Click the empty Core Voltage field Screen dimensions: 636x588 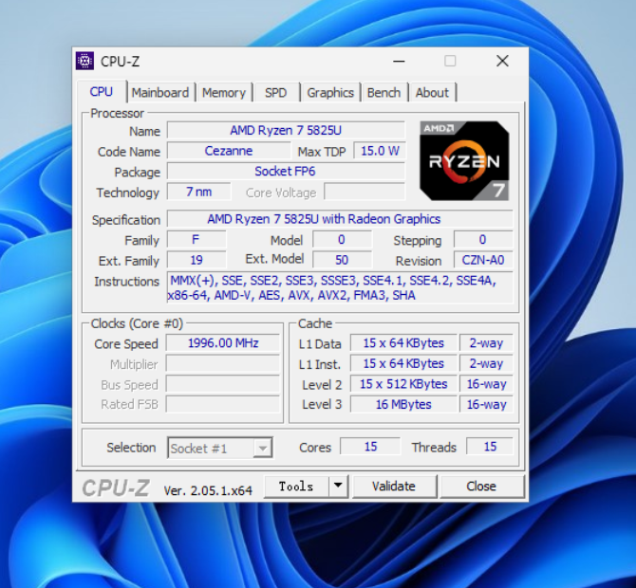pos(365,192)
